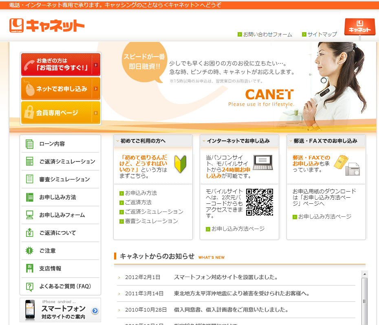This screenshot has height=325, width=379.
Task: Open お申し込み方法ページ link in internet panel
Action: pos(236,229)
